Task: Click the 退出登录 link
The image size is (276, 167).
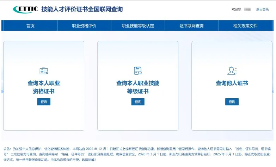Action: [262, 9]
